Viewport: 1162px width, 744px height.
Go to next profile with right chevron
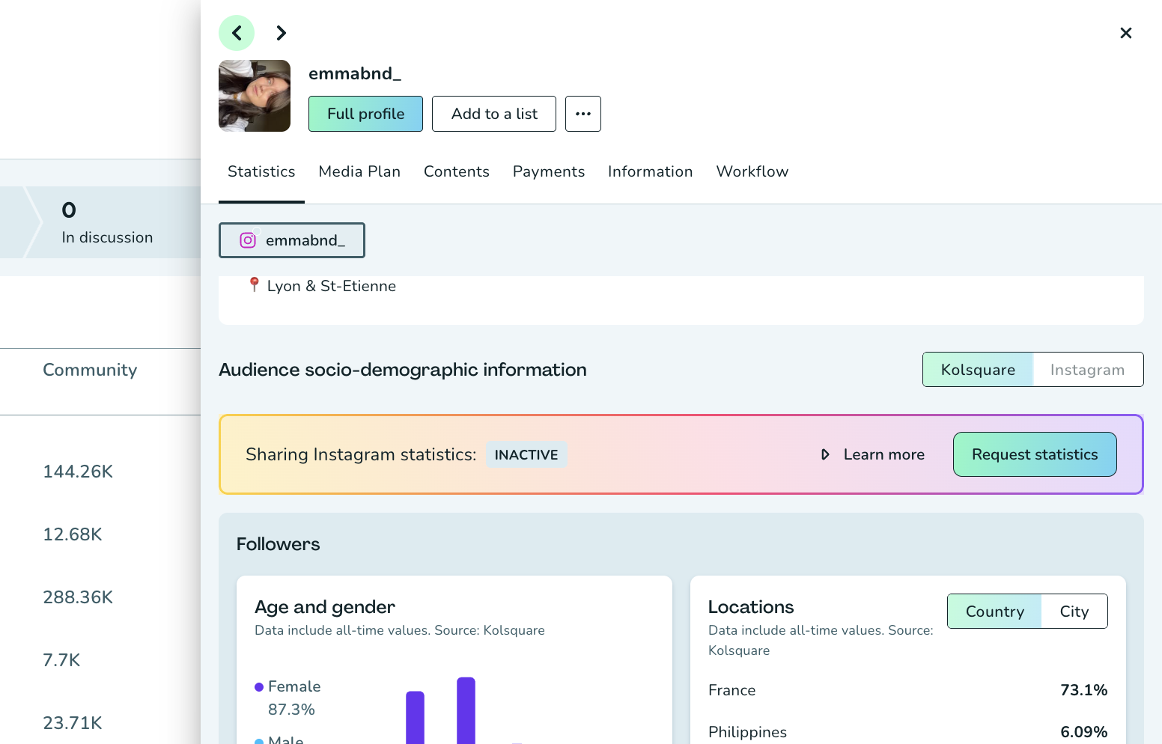pos(281,33)
